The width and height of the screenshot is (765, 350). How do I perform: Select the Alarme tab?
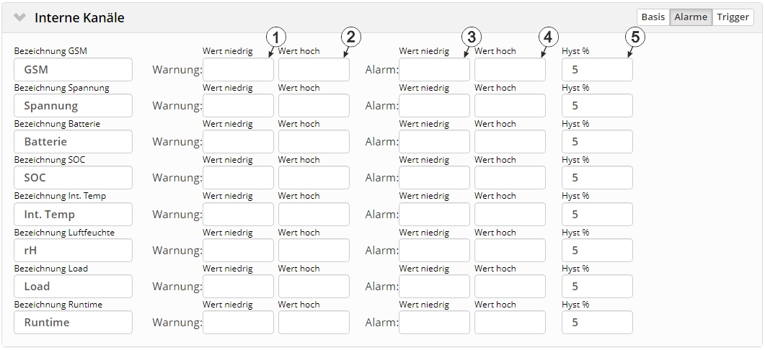[690, 17]
